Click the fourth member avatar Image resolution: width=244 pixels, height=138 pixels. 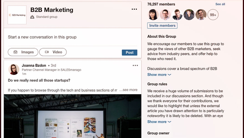189,15
